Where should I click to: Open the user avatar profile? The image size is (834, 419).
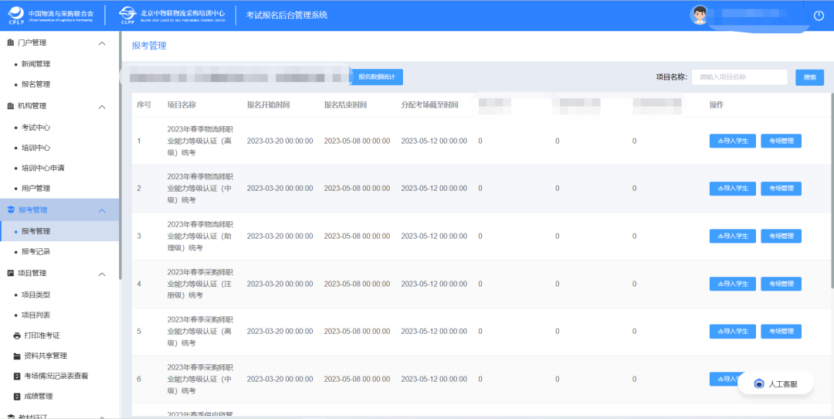click(x=700, y=15)
